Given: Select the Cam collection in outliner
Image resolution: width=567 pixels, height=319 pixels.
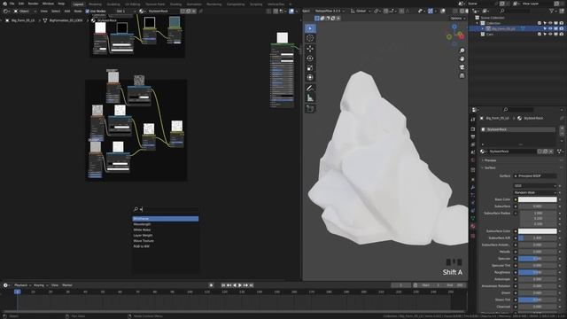Looking at the screenshot, I should [490, 34].
